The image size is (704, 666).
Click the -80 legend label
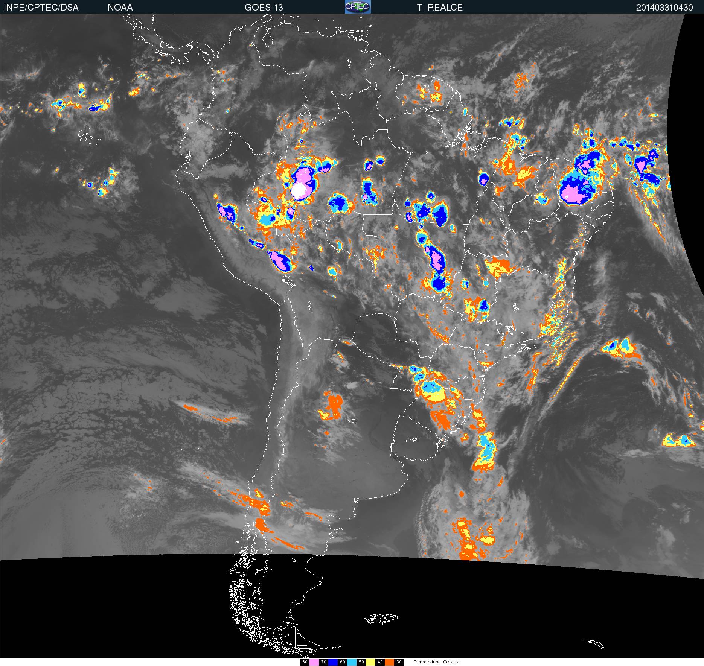tap(304, 662)
